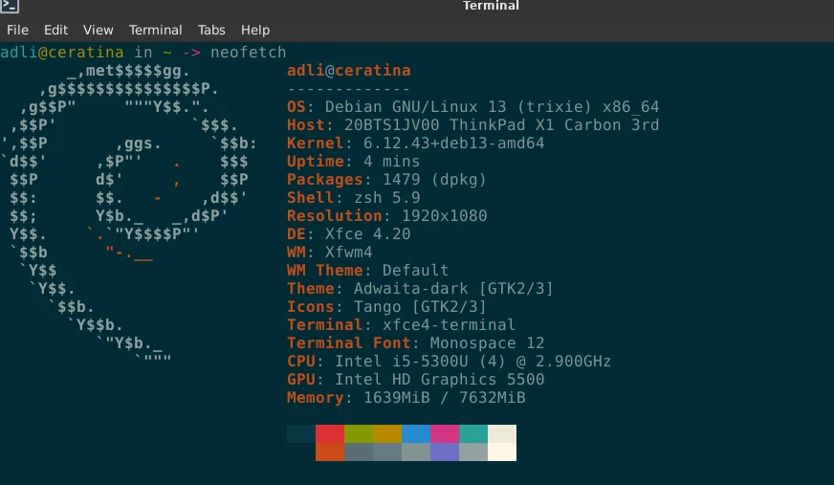
Task: Click the Terminal value xfce4-terminal
Action: 449,325
